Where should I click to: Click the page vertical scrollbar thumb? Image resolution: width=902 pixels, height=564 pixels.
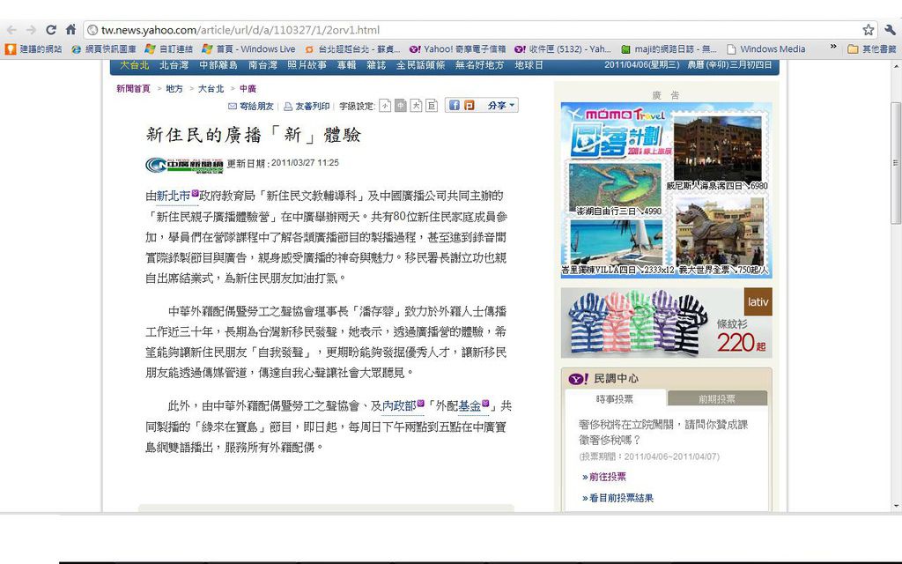pos(895,163)
